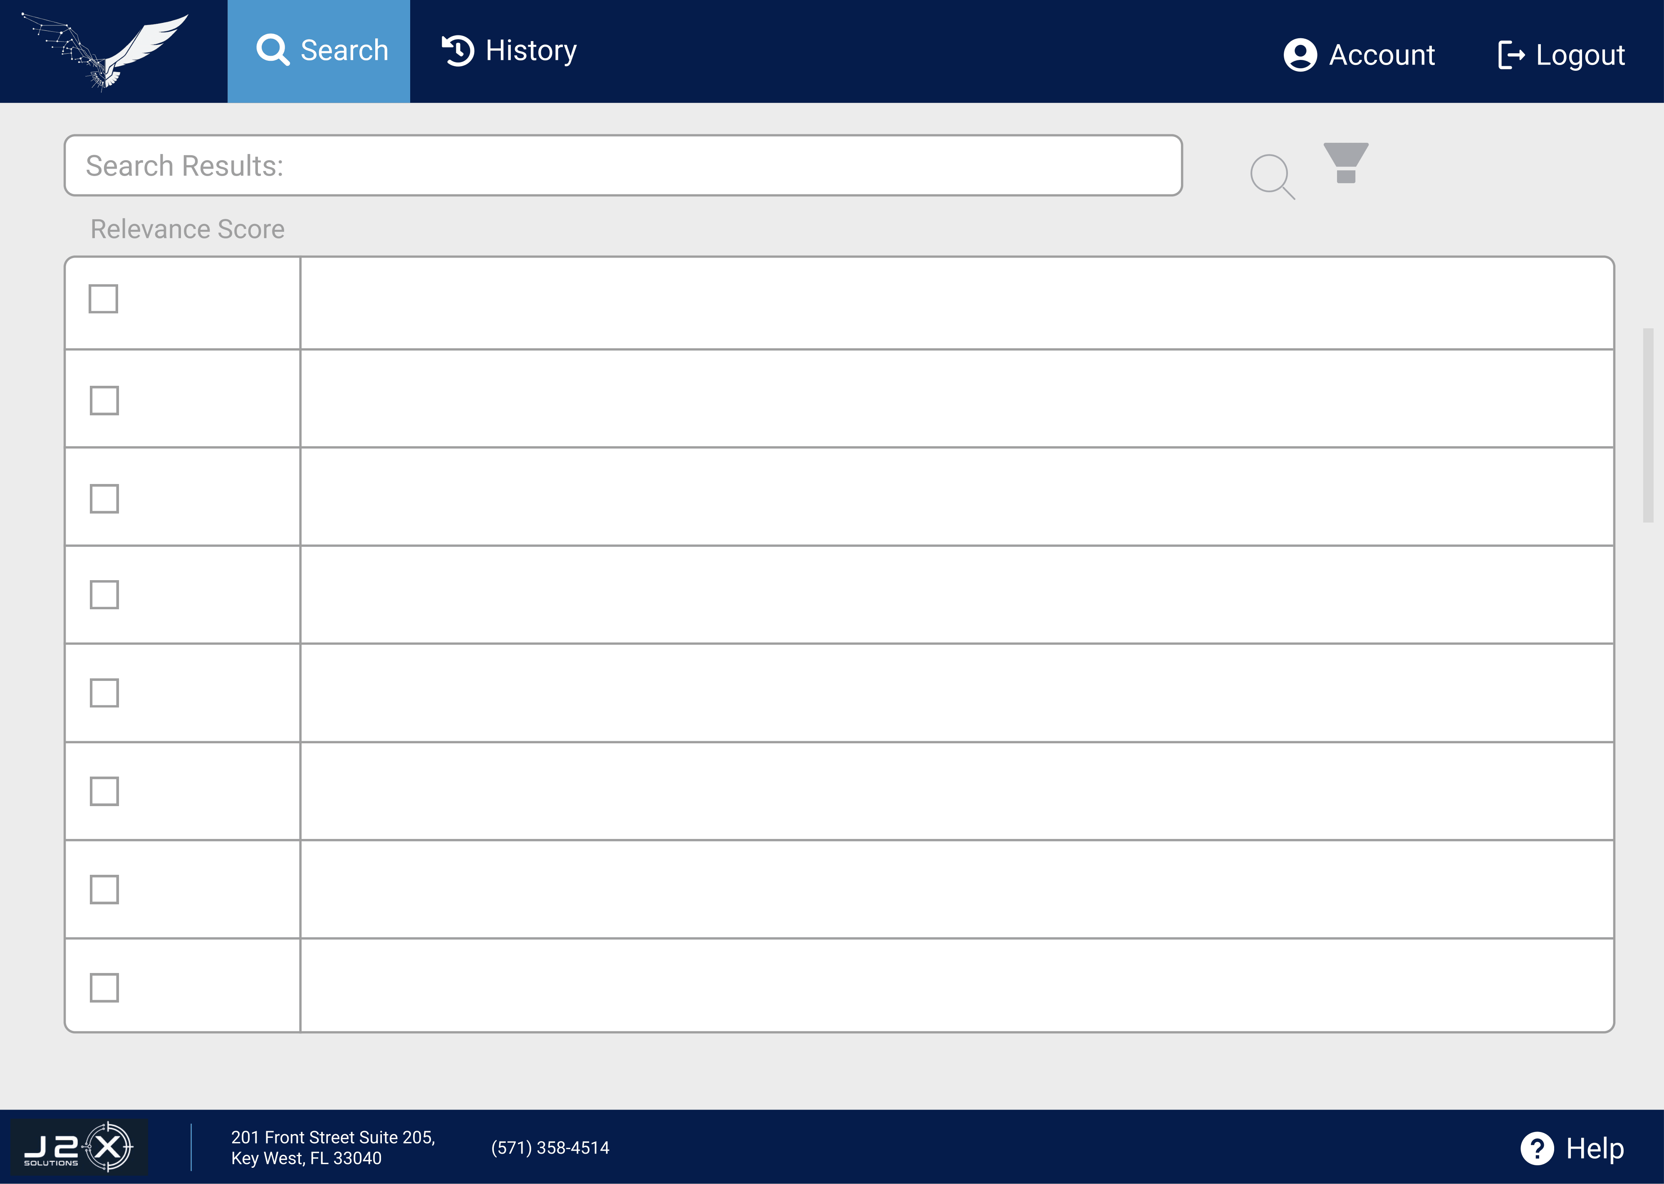The image size is (1664, 1184).
Task: Click the Logout exit arrow icon
Action: pyautogui.click(x=1511, y=55)
